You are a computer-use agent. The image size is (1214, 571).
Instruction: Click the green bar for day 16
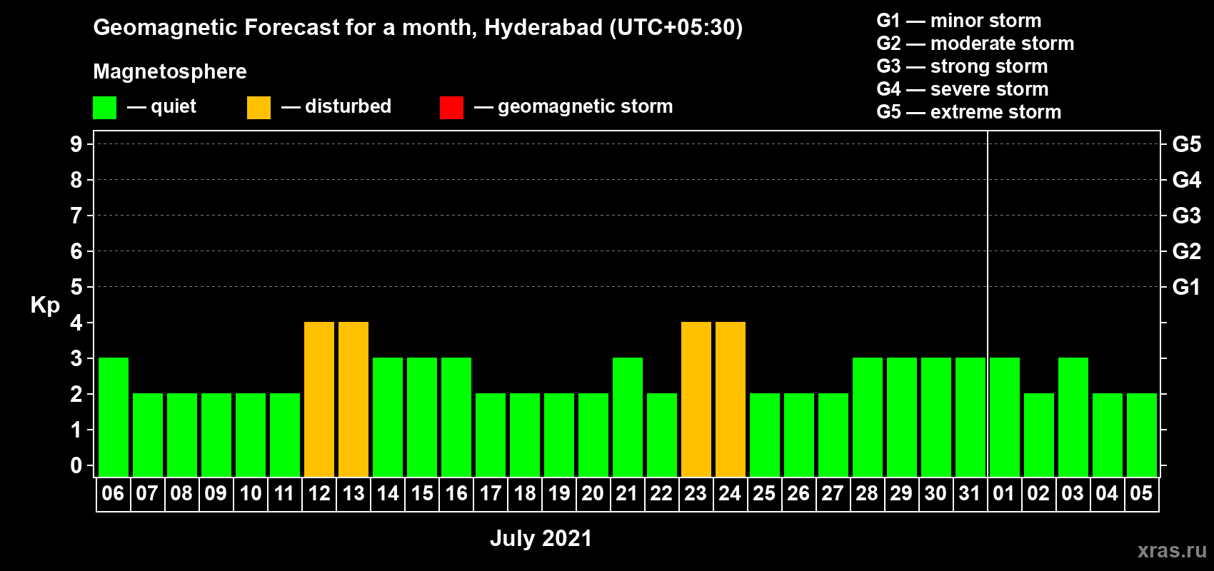[x=456, y=417]
